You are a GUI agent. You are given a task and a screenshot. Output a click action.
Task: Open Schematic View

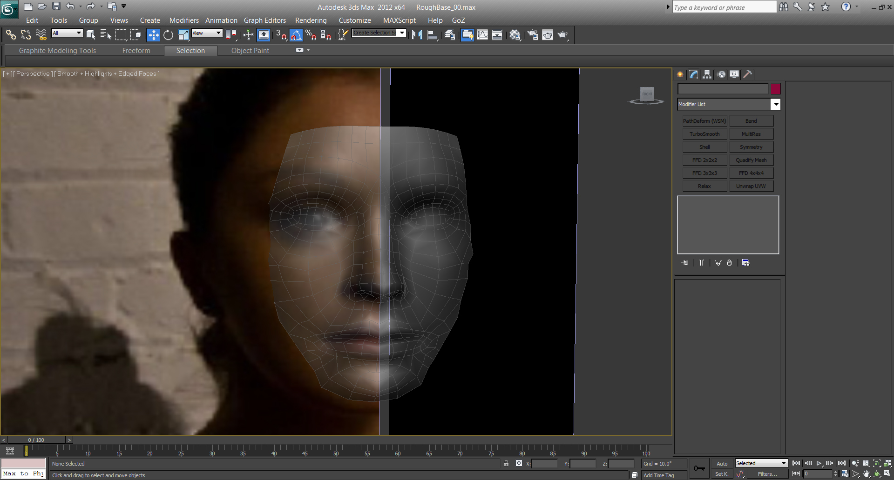tap(497, 35)
